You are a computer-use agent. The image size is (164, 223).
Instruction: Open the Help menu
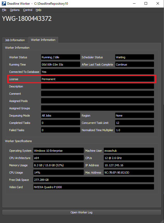[x=39, y=10]
